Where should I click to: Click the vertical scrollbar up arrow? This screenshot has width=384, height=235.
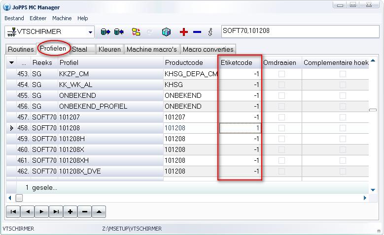click(373, 60)
